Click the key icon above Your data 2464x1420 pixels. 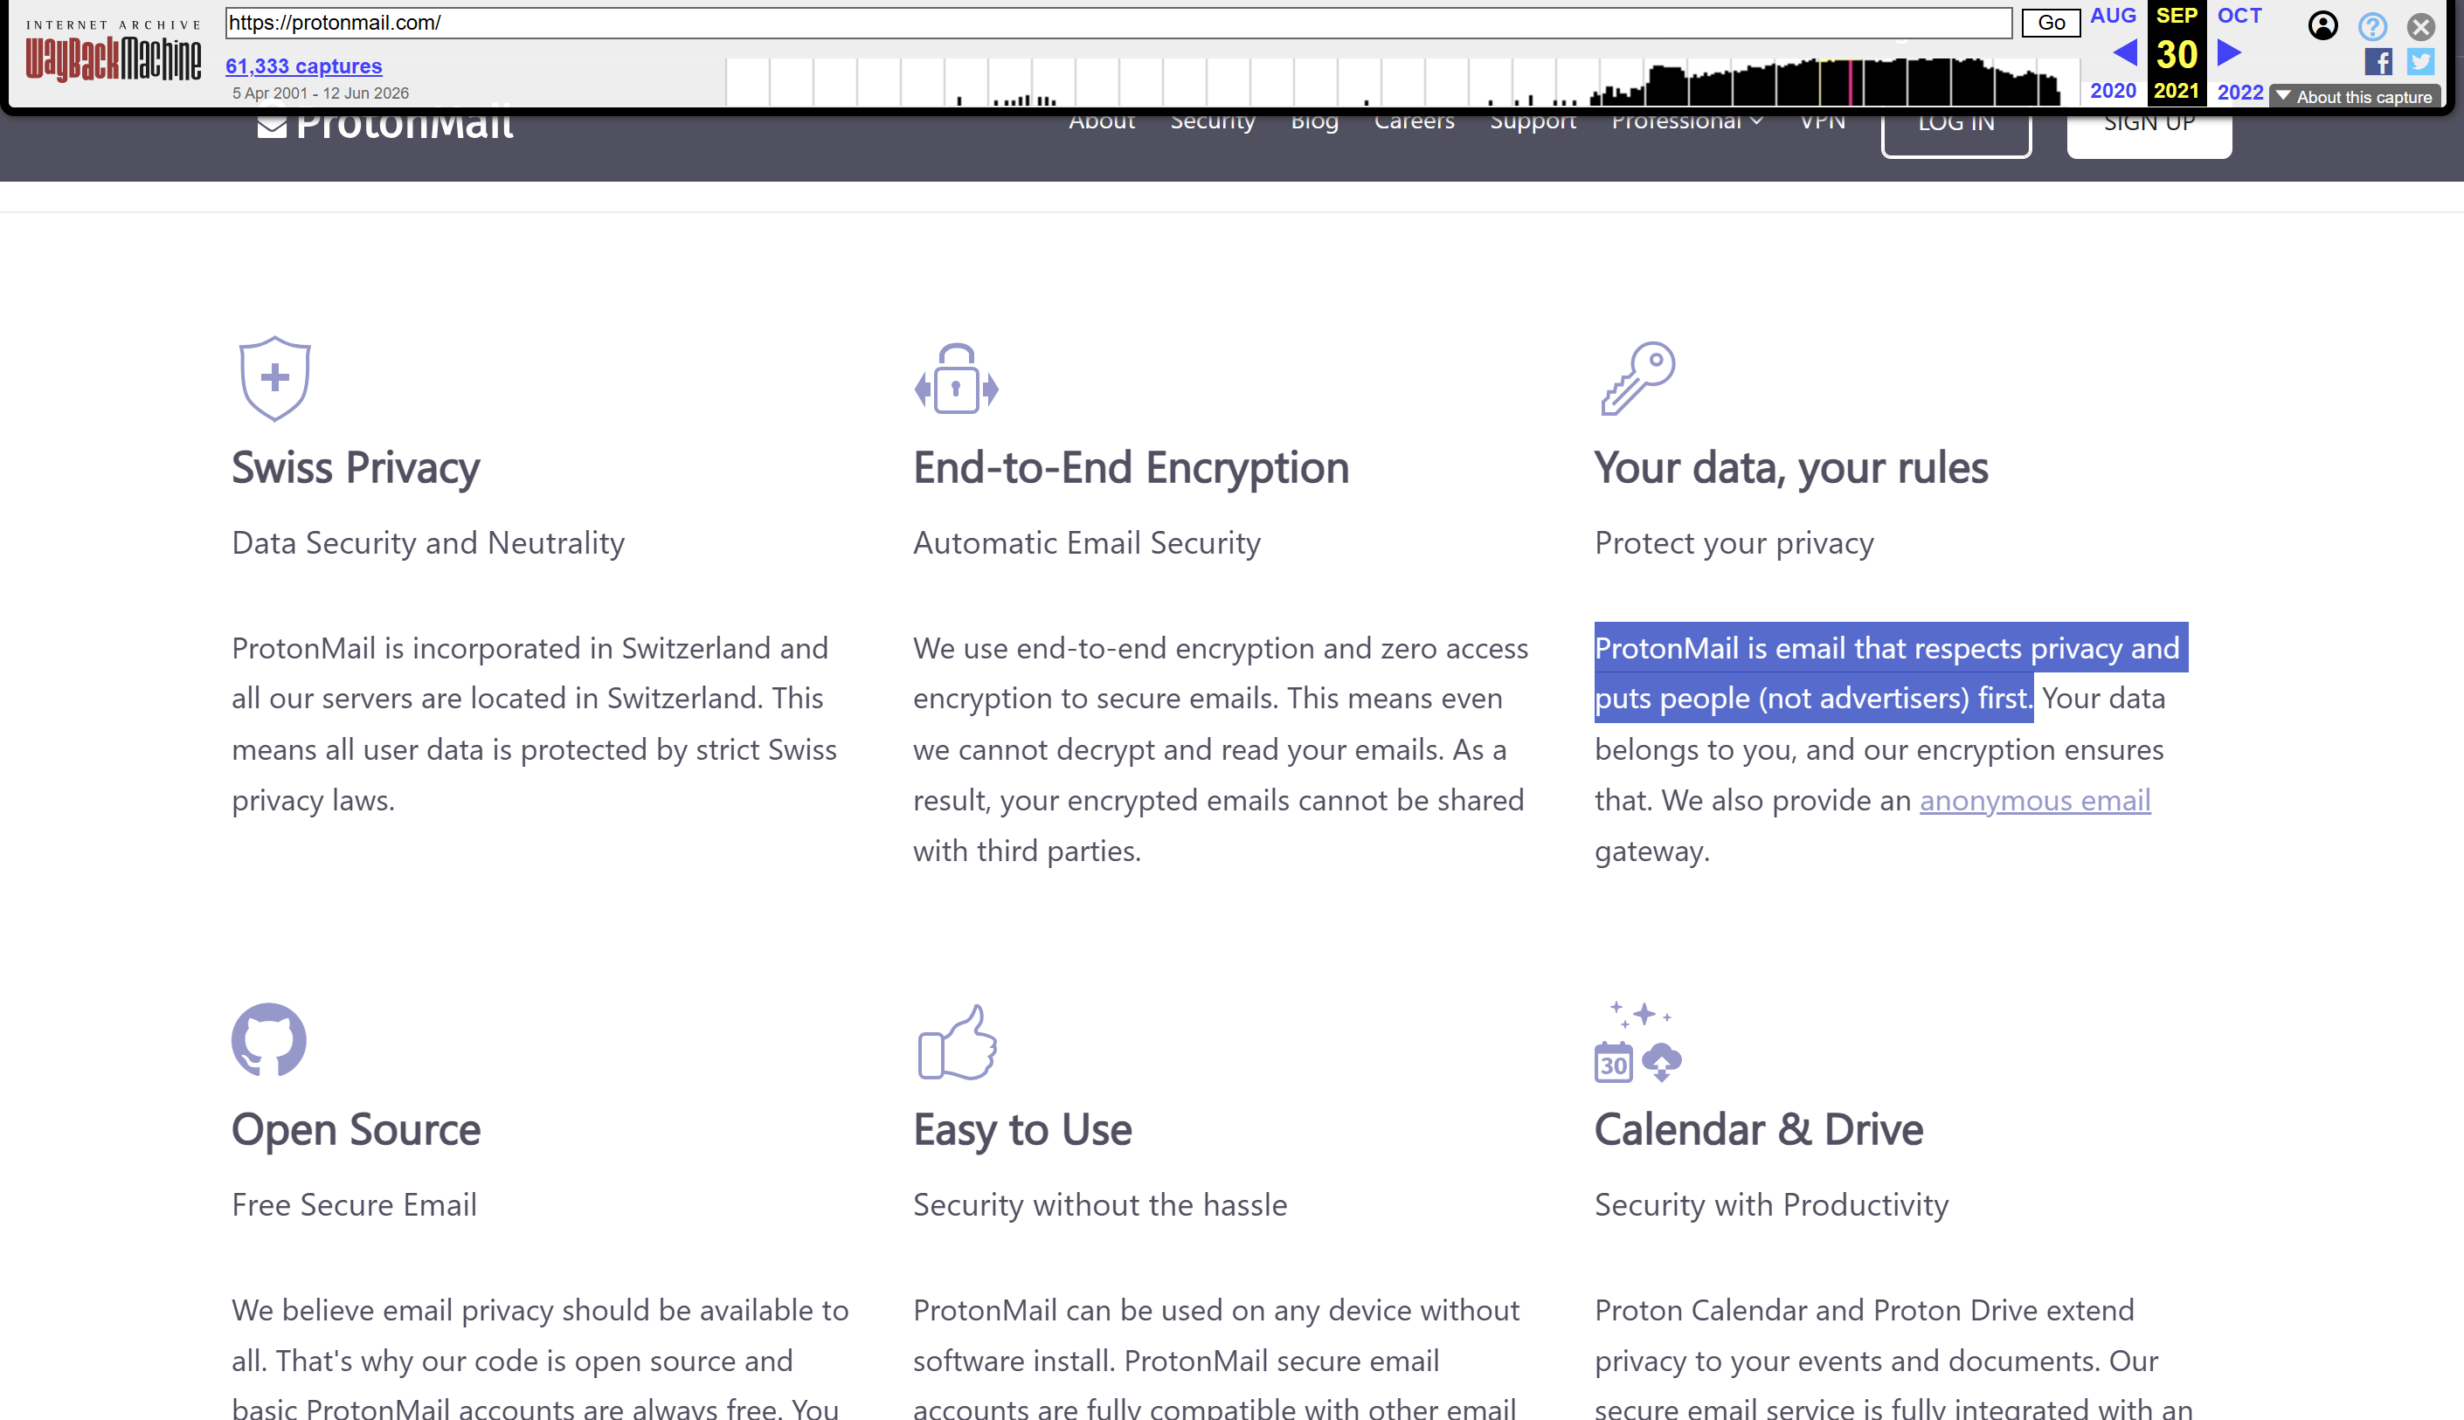(1637, 378)
